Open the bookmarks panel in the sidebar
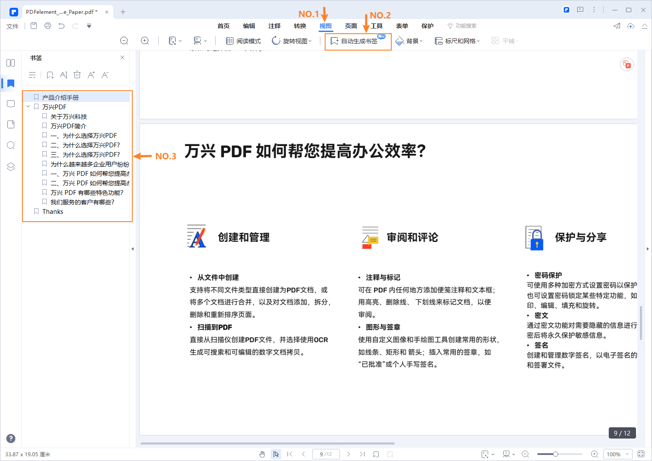This screenshot has width=652, height=461. (10, 83)
